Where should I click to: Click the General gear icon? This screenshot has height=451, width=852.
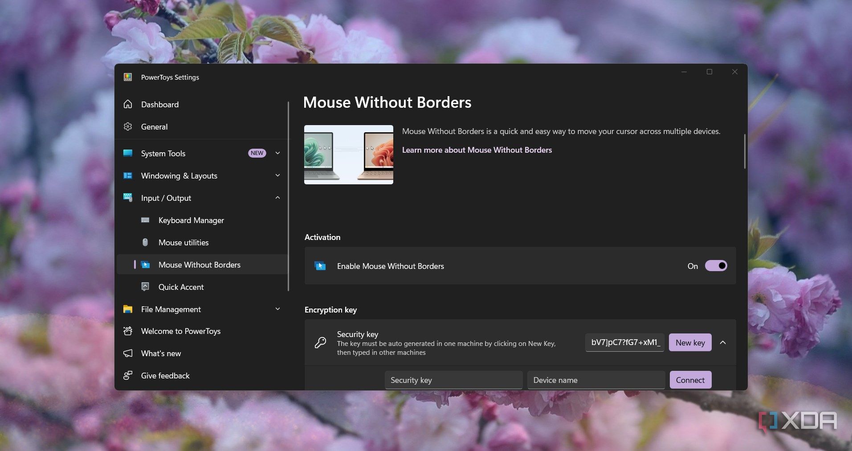(128, 126)
